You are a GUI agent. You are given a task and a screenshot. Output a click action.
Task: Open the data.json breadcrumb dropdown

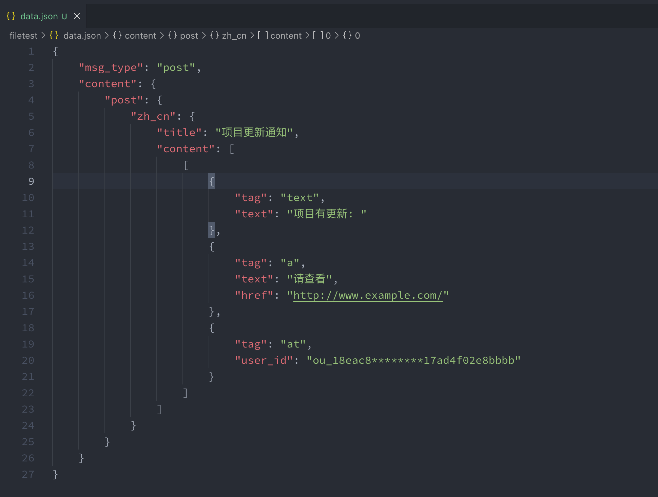click(82, 36)
